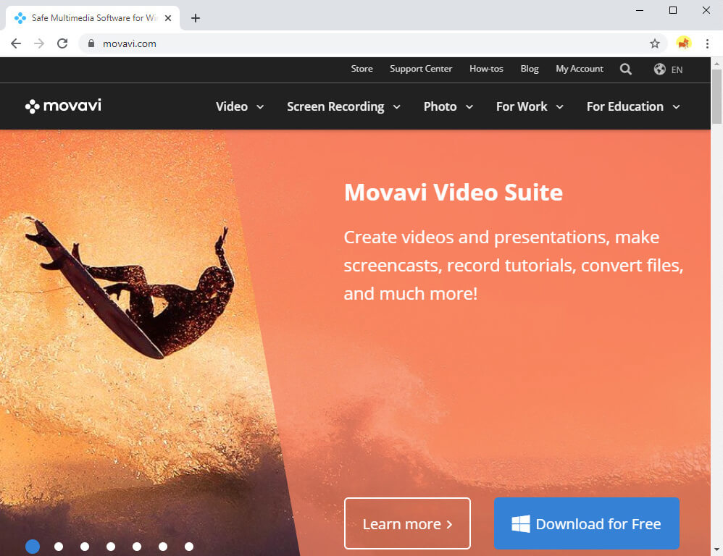Click the browser back arrow
Viewport: 723px width, 556px height.
pos(16,43)
